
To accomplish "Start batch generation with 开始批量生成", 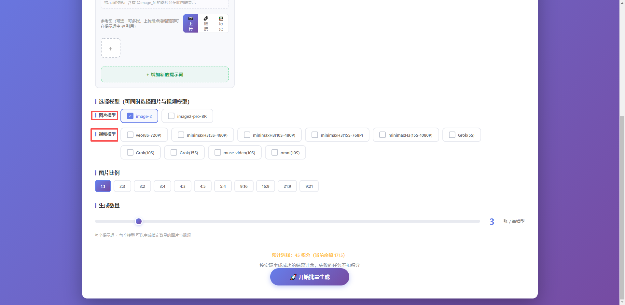I will 310,277.
